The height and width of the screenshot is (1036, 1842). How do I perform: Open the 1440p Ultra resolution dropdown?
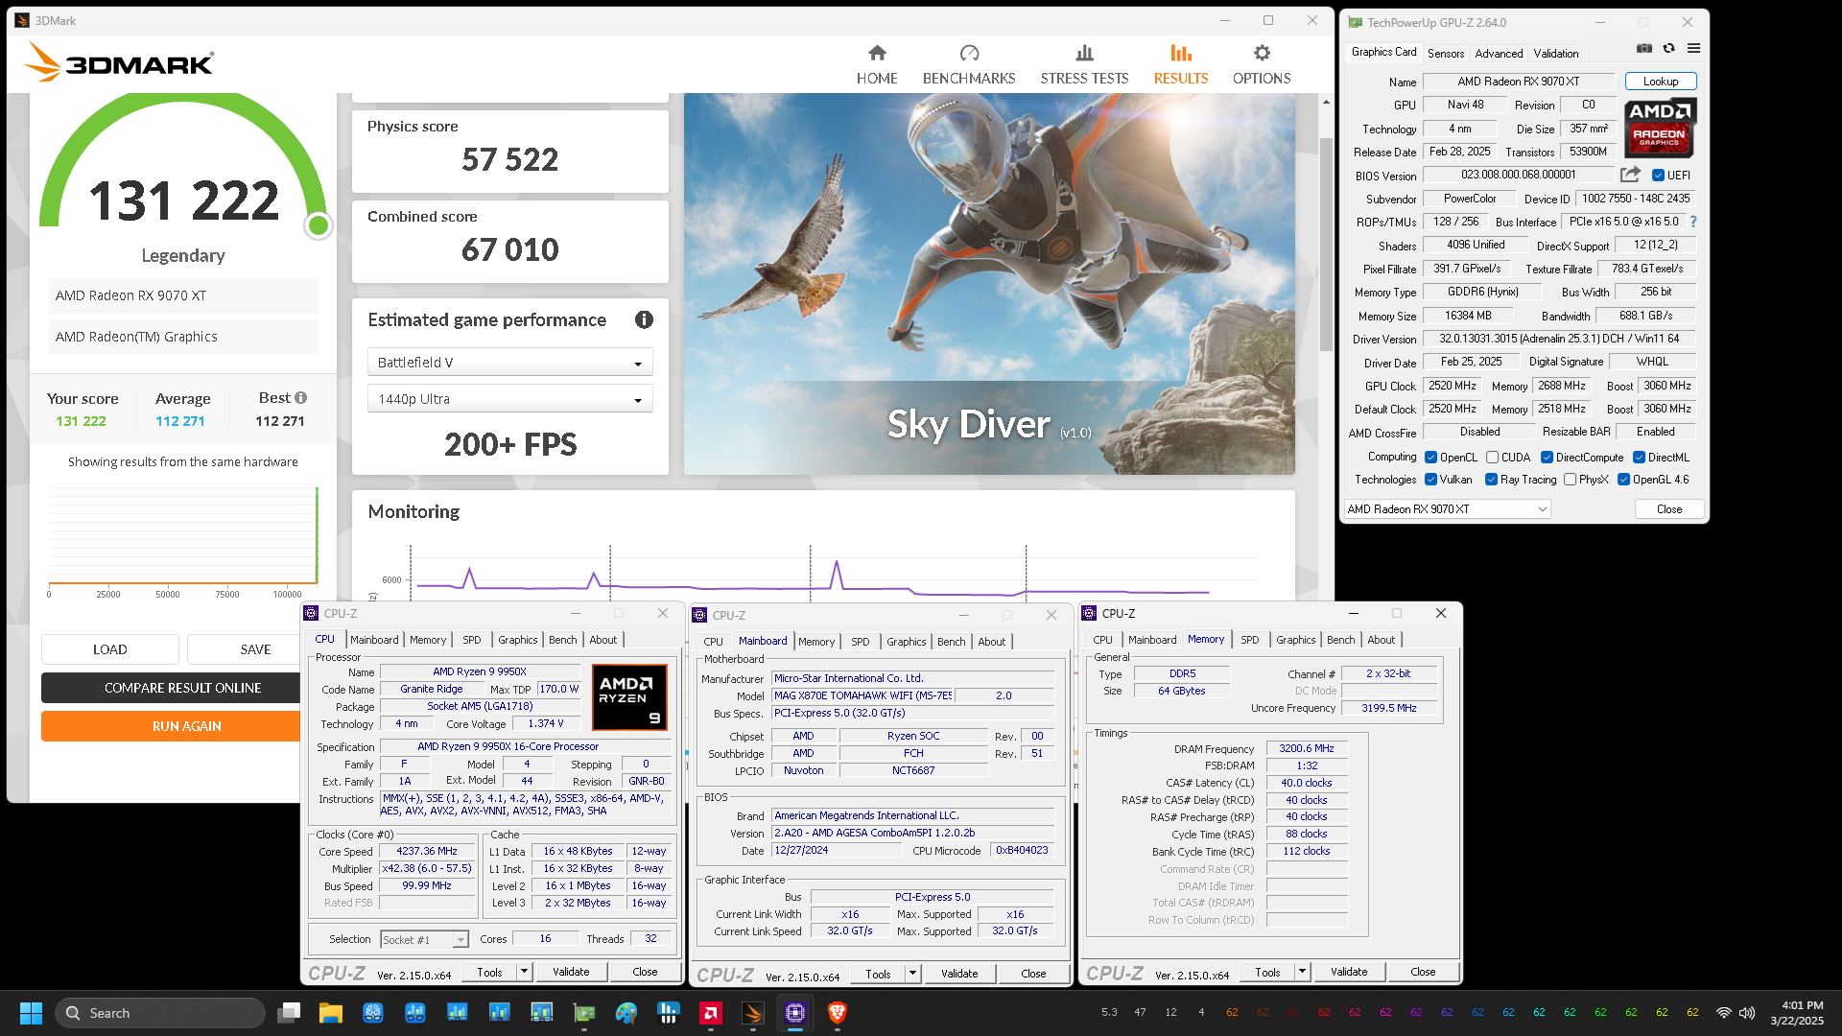509,399
